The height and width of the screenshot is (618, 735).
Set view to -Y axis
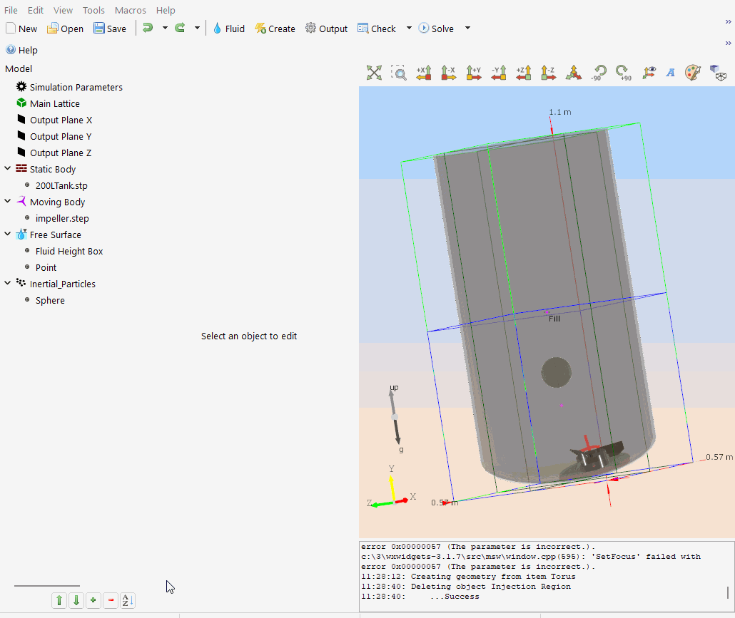click(x=499, y=73)
